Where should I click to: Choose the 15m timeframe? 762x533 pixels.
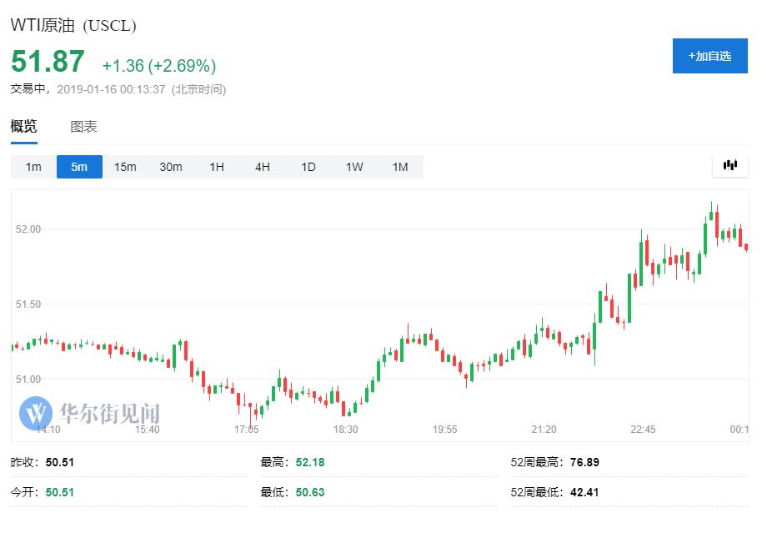point(125,167)
